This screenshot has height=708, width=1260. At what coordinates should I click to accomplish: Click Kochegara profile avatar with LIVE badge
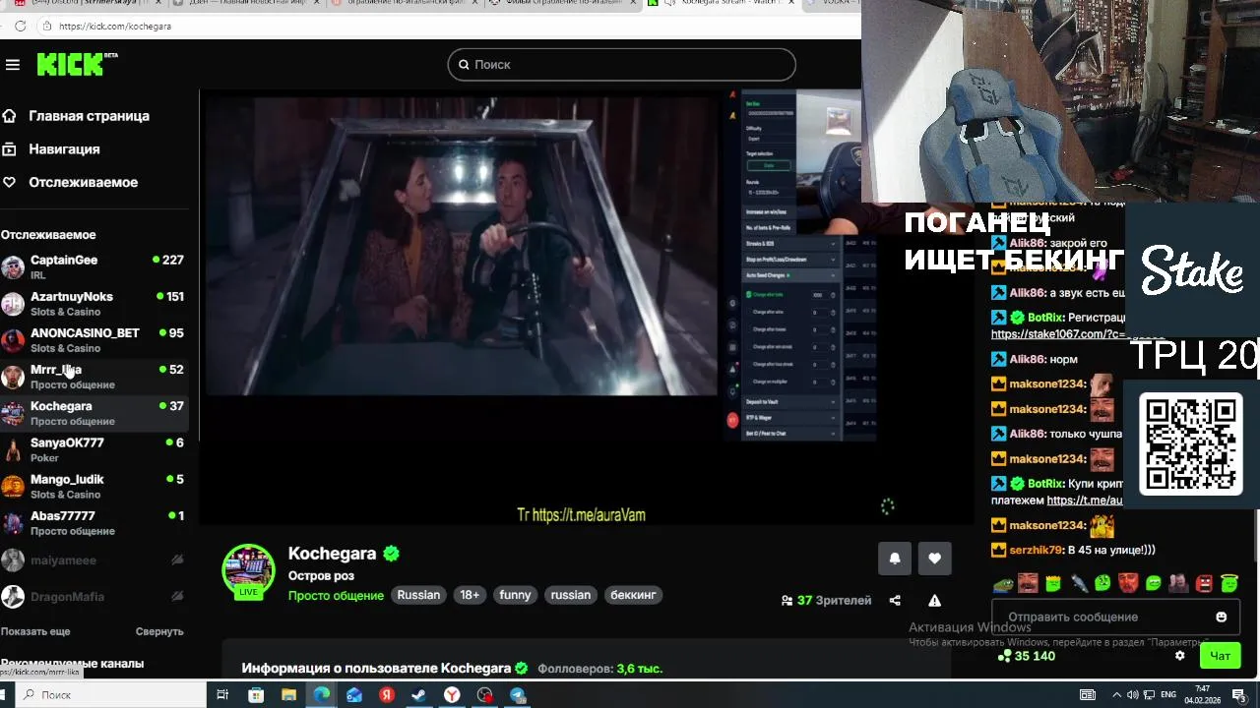pyautogui.click(x=248, y=571)
